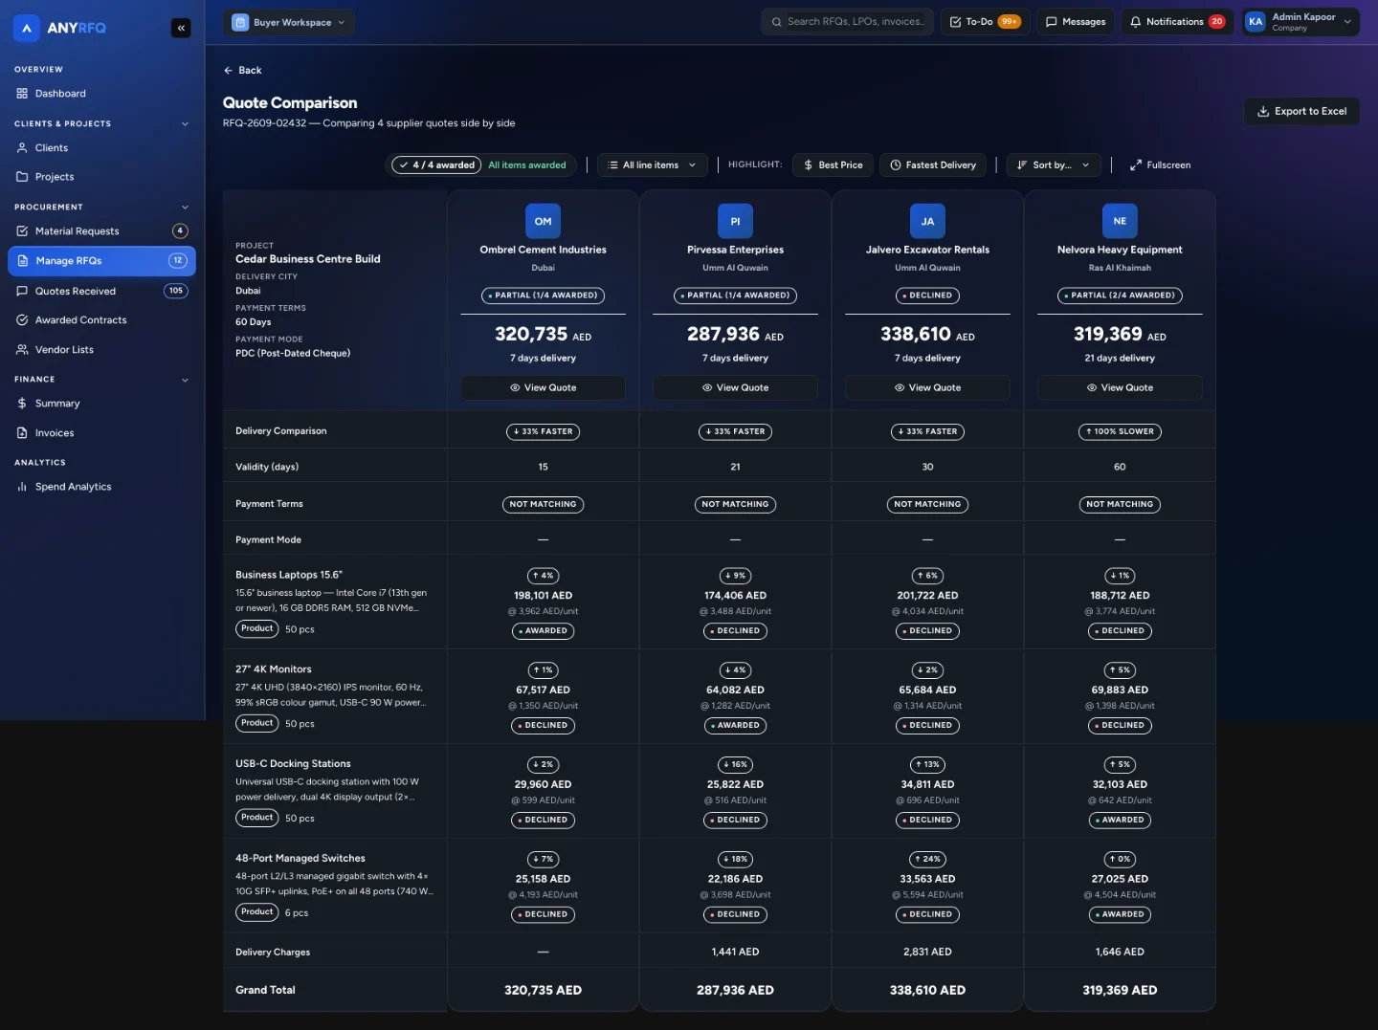Click the Projects folder icon
The height and width of the screenshot is (1030, 1378).
(22, 177)
